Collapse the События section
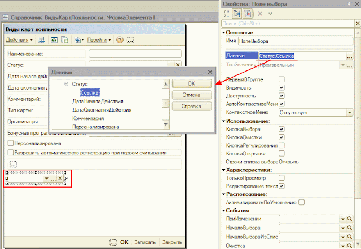The height and width of the screenshot is (249, 361). 223,211
